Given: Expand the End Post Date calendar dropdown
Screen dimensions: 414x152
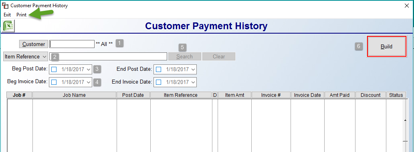Looking at the screenshot, I should [193, 70].
